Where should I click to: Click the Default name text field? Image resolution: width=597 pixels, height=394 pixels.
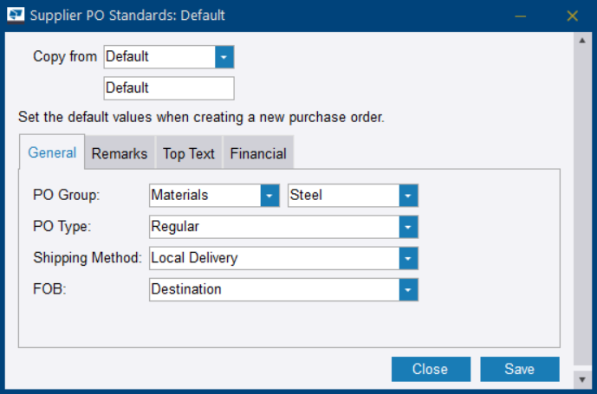click(169, 88)
